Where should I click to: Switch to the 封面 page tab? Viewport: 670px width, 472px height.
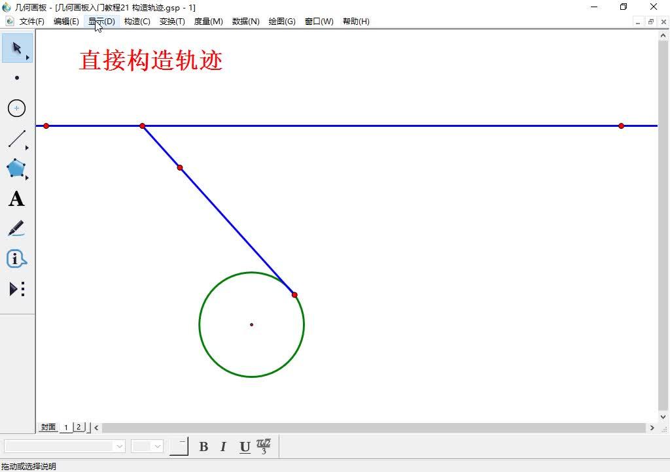pos(48,427)
